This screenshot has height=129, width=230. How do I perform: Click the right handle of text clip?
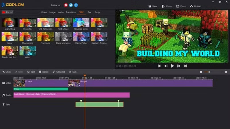(x=118, y=101)
